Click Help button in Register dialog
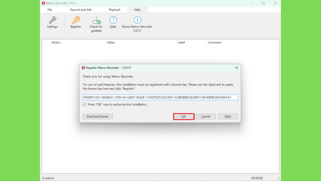Screen dimensions: 321x181 tap(228, 116)
